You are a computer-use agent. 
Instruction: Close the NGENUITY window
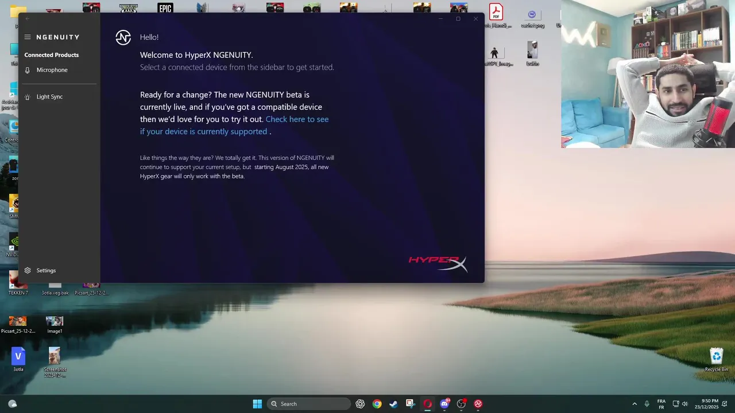tap(475, 19)
